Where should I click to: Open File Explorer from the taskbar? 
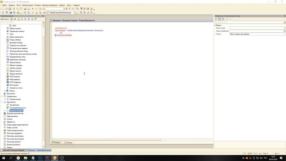25,158
